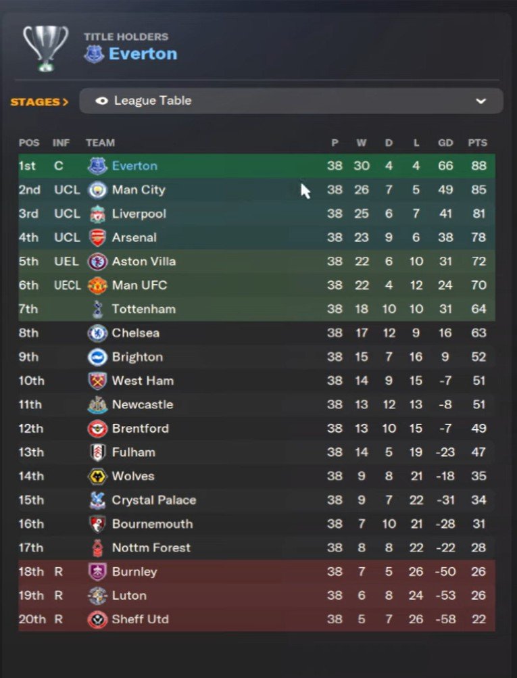The height and width of the screenshot is (678, 517).
Task: Click the Aston Villa club badge
Action: tap(98, 262)
